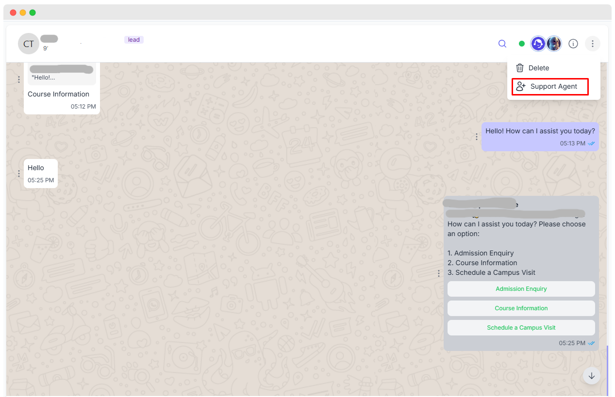Open the three-dot overflow menu
The height and width of the screenshot is (397, 615).
click(593, 44)
